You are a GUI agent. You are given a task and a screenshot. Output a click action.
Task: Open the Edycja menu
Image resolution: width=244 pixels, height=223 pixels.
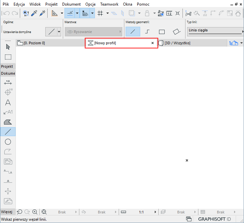(x=19, y=4)
